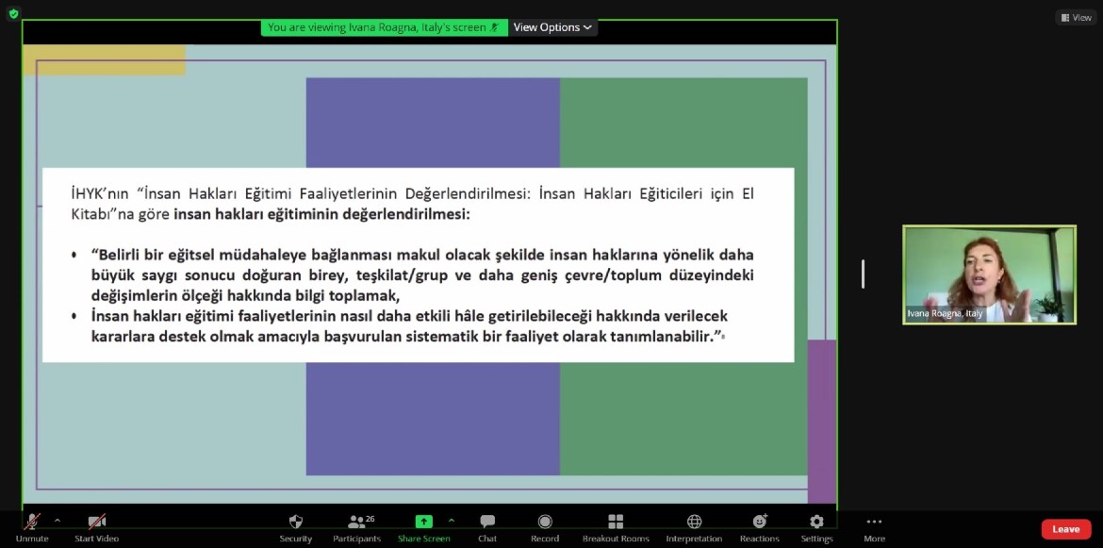Click the red Leave button
This screenshot has width=1103, height=548.
pos(1065,529)
